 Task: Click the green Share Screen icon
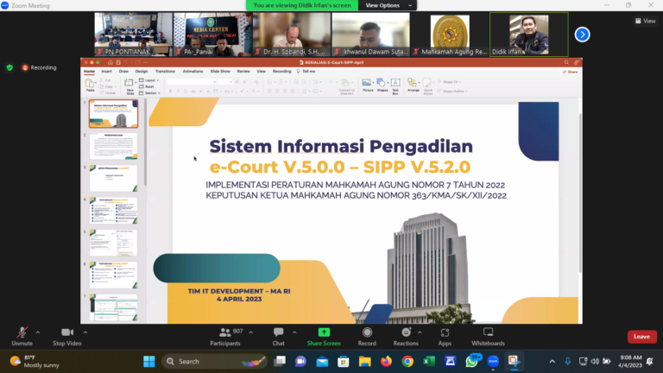click(x=324, y=332)
